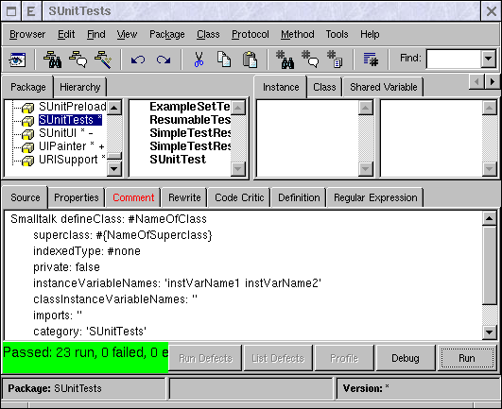Screen dimensions: 502x409
Task: Click the hash with speech bubble icon
Action: (310, 60)
